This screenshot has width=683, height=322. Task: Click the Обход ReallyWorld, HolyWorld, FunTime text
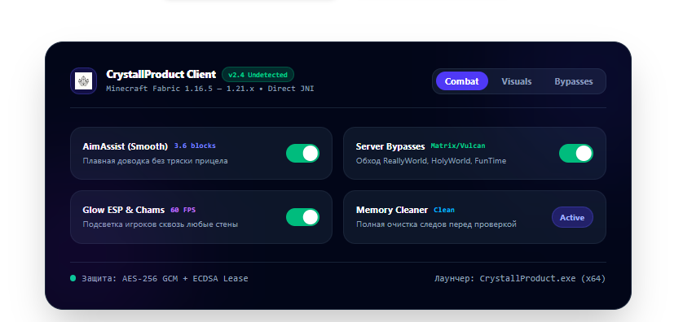click(x=431, y=161)
